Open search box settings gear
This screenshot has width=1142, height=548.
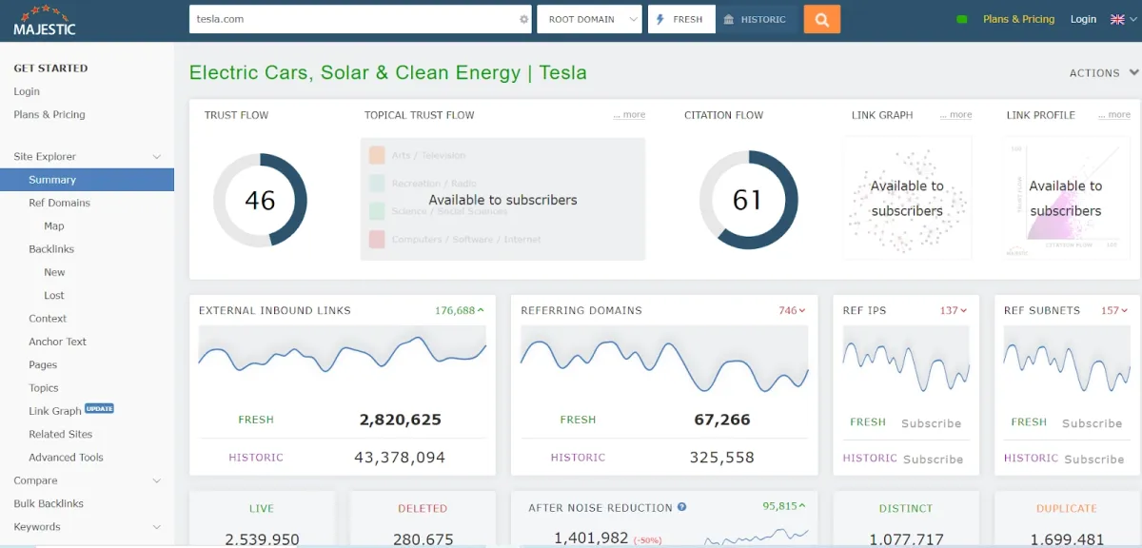(523, 19)
